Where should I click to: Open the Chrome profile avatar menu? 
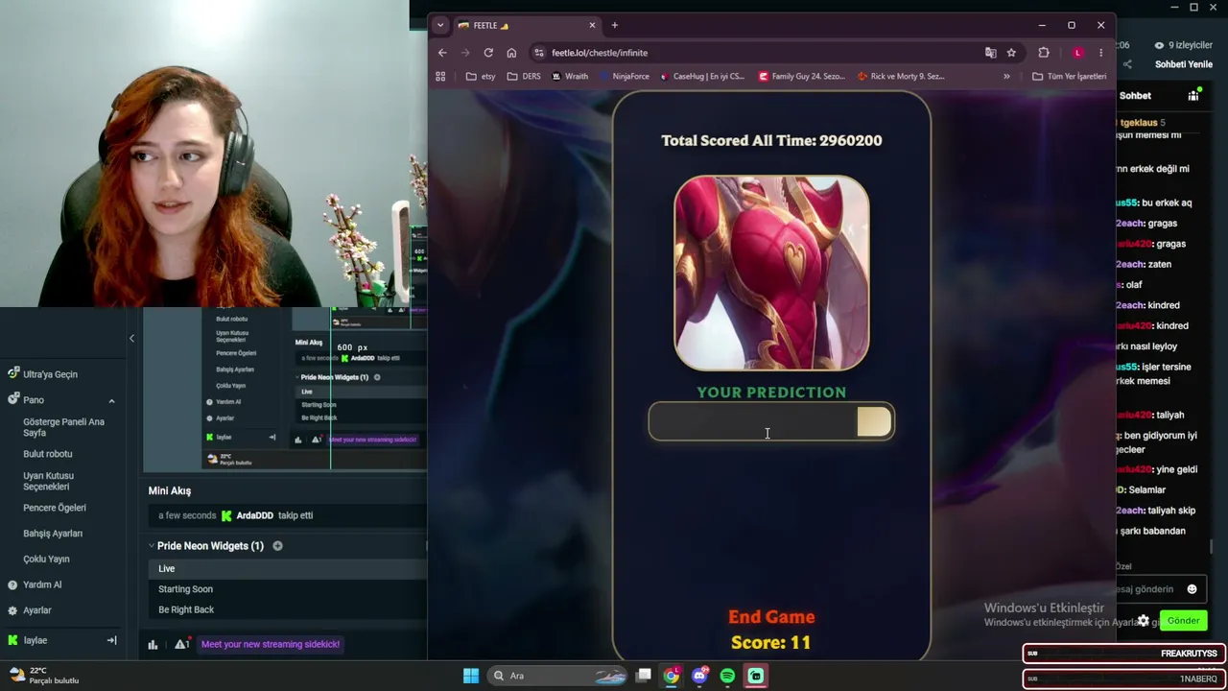(x=1077, y=53)
